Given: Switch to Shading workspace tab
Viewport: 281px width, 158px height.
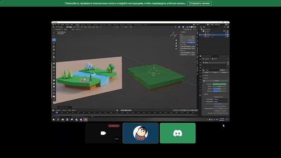Looking at the screenshot, I should coord(109,25).
